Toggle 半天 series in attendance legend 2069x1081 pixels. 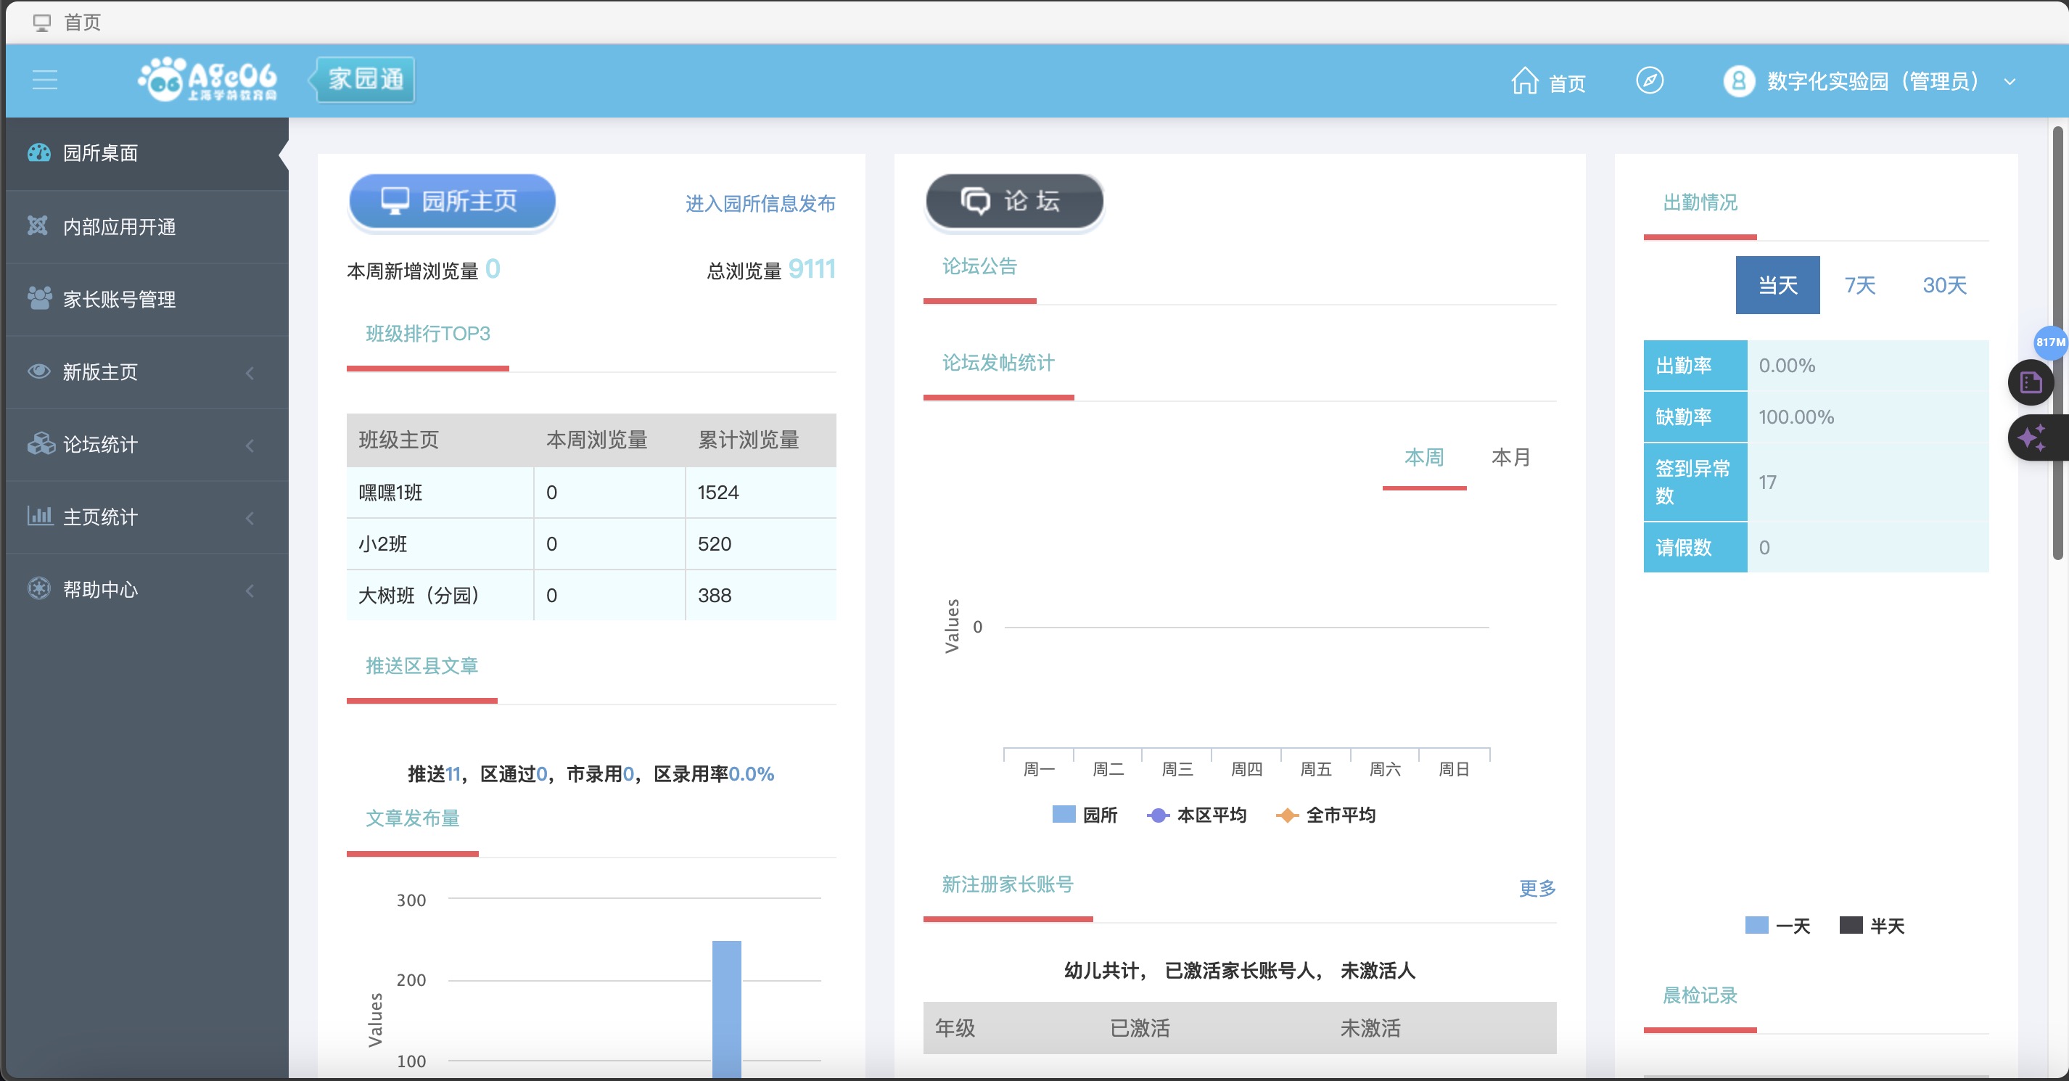coord(1872,926)
